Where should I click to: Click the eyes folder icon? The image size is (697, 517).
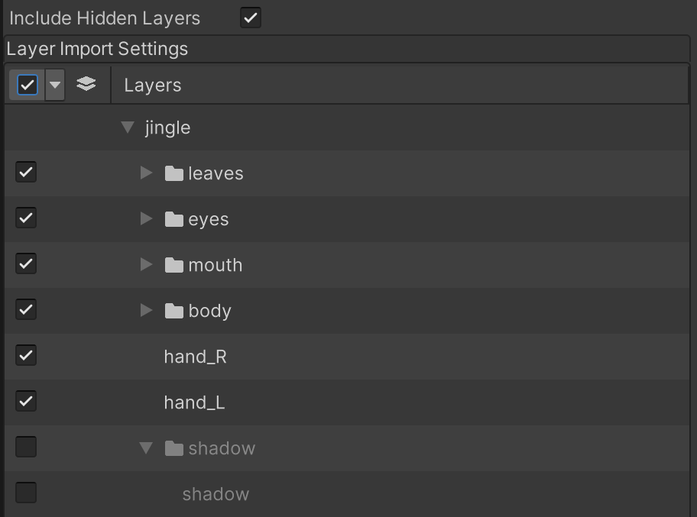point(174,219)
